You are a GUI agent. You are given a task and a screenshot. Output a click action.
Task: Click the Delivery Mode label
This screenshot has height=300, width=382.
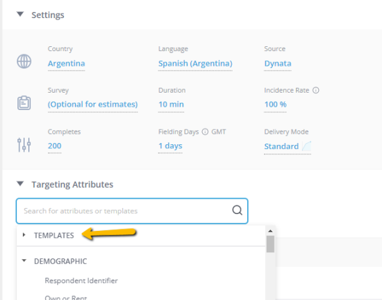[x=286, y=132]
